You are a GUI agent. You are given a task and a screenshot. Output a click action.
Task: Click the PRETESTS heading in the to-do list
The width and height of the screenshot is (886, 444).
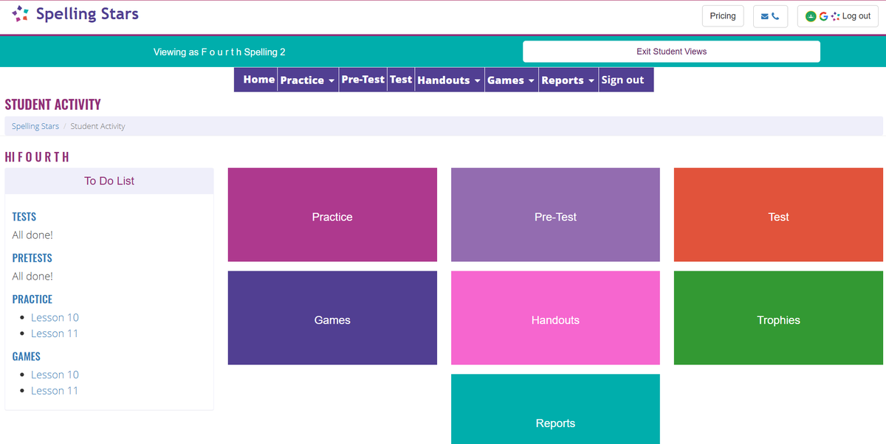click(x=32, y=258)
